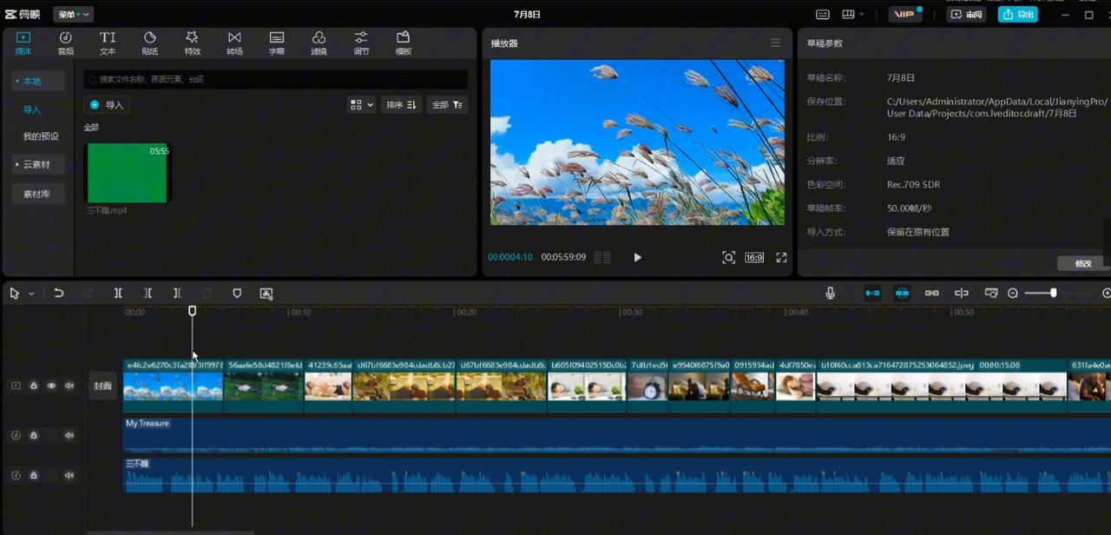Image resolution: width=1111 pixels, height=535 pixels.
Task: Mute the My Treasure audio track
Action: tap(69, 435)
